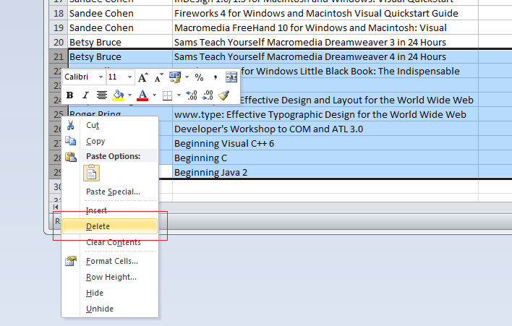
Task: Click 'www.type: Effective Typographic Design' cell
Action: 325,114
